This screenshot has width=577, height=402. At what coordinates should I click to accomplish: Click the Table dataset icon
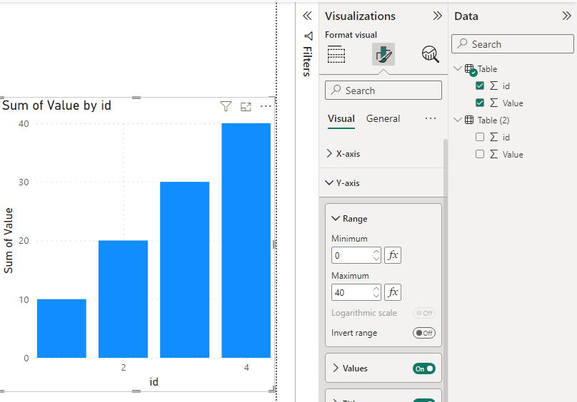click(471, 69)
